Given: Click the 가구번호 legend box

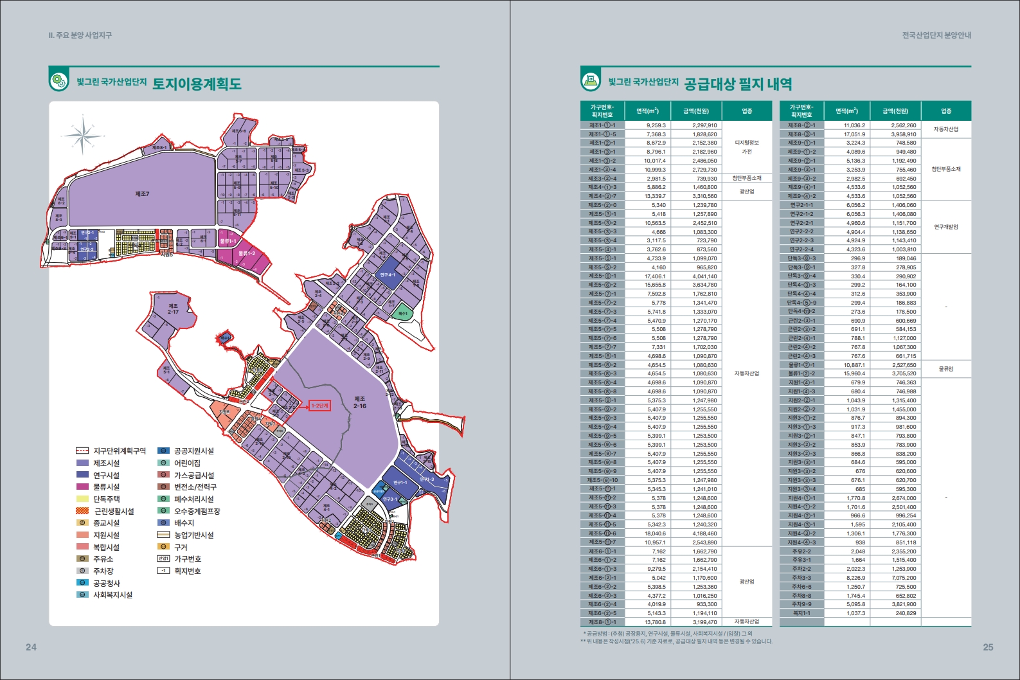Looking at the screenshot, I should [163, 559].
